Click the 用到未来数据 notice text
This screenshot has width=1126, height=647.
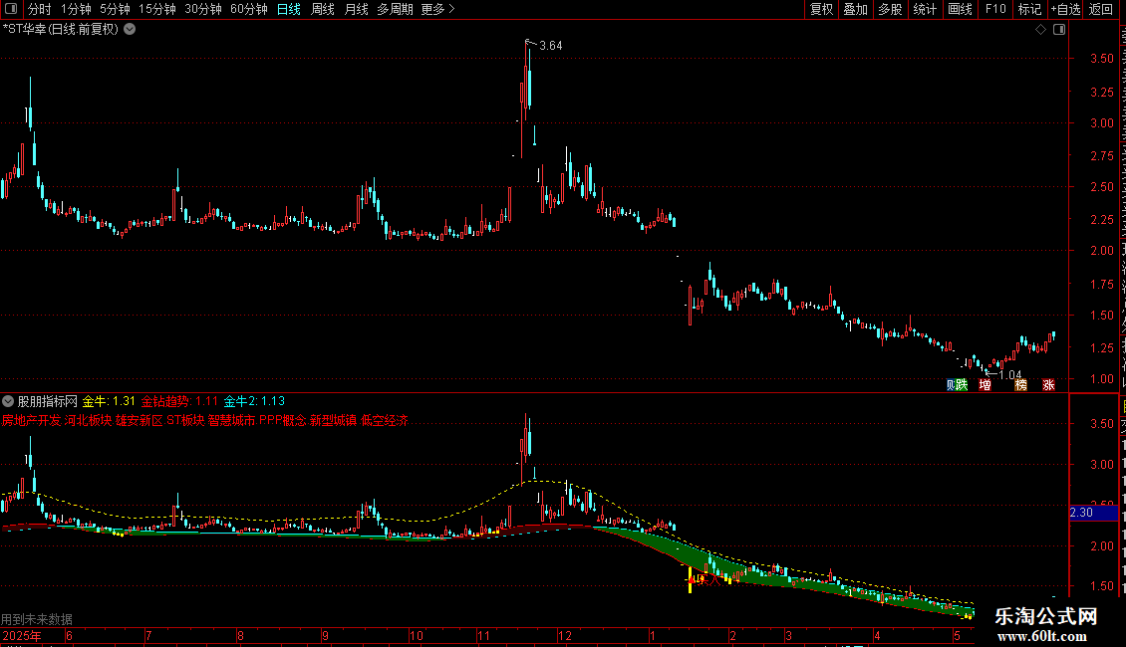37,619
